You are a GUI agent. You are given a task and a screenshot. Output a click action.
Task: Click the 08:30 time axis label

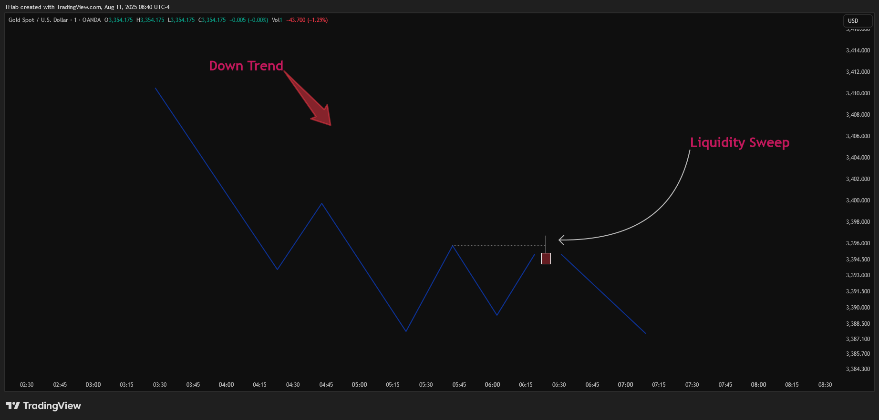825,385
